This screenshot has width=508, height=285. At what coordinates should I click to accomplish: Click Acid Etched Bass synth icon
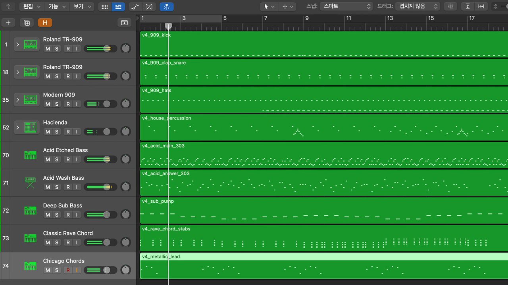coord(30,155)
